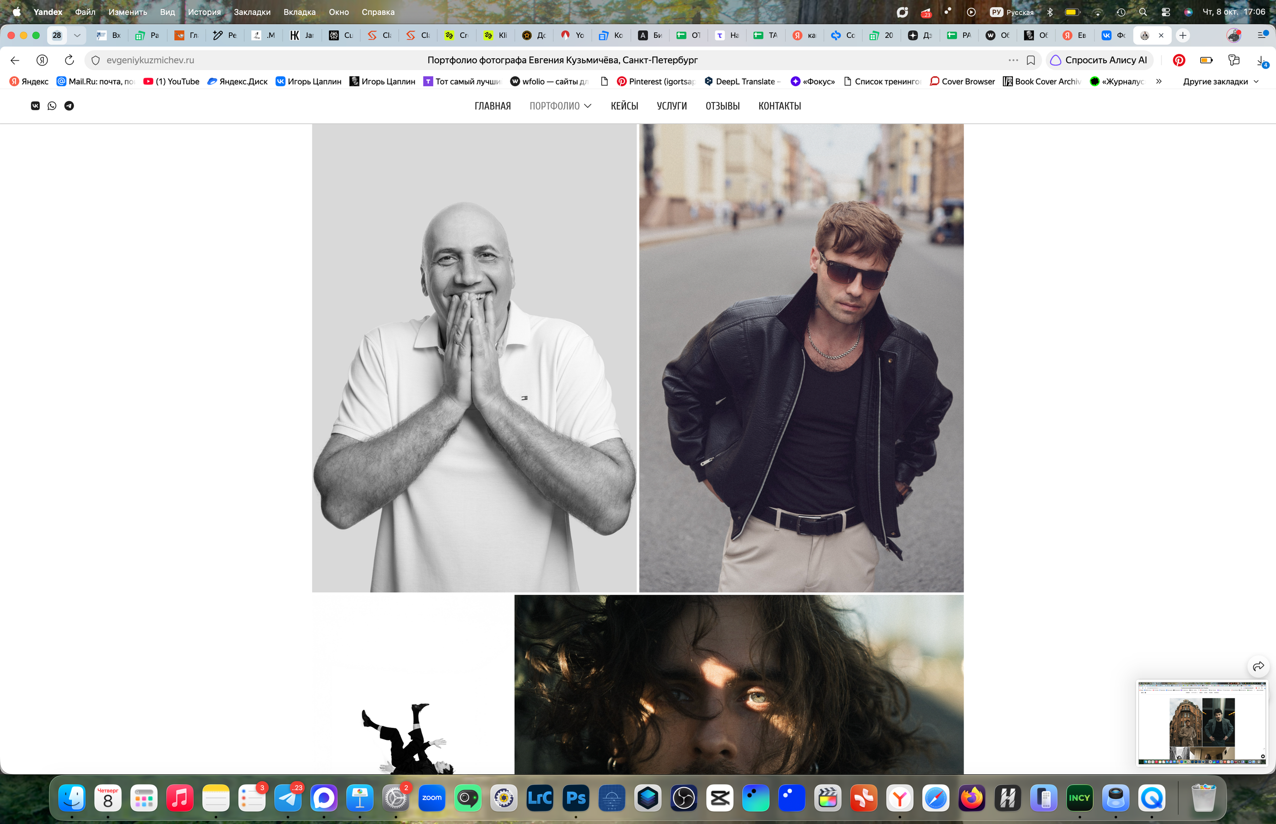Open Telegram from the Dock
1276x824 pixels.
[288, 798]
